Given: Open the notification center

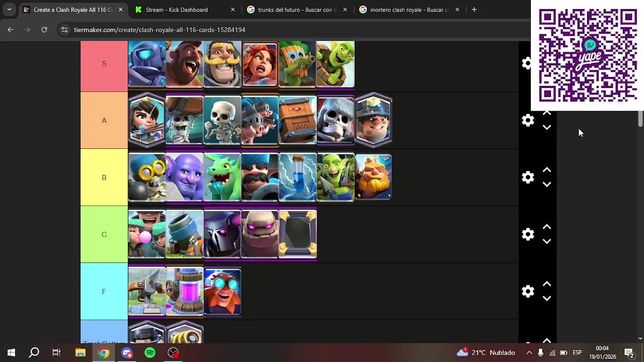Looking at the screenshot, I should click(x=629, y=352).
